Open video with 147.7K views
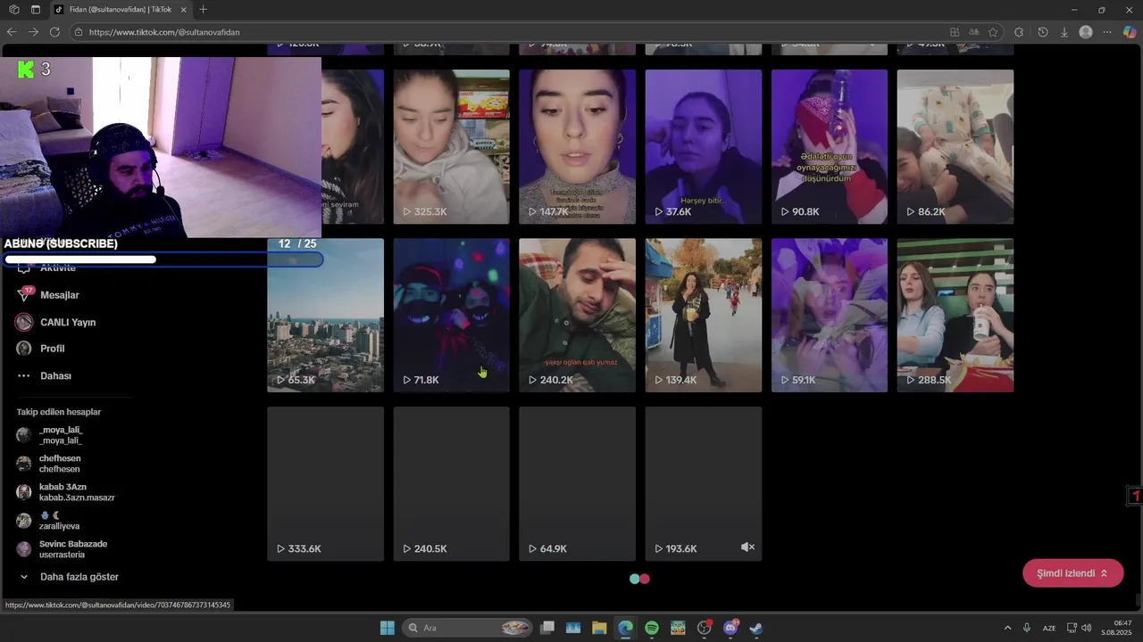The height and width of the screenshot is (642, 1143). pos(578,147)
